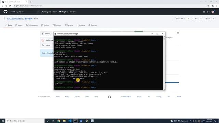
Task: Click the footer GitHub logo
Action: 109,97
